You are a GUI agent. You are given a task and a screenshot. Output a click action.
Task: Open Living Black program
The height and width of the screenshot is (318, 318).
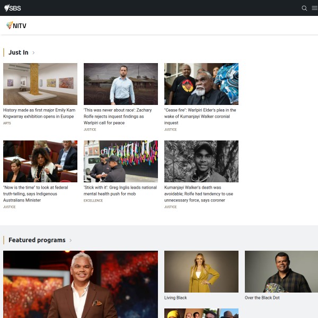[175, 298]
